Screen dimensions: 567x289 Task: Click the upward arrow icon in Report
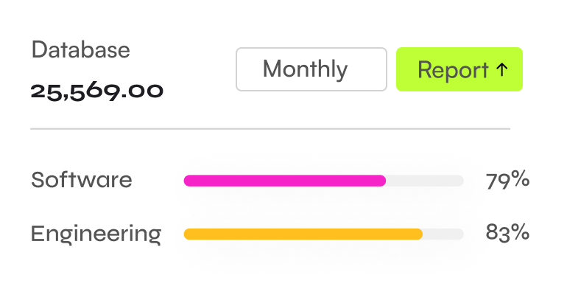[x=502, y=69]
